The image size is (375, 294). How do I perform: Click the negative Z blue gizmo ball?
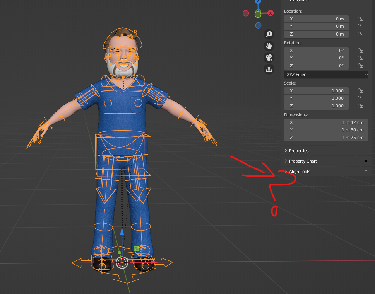(258, 25)
